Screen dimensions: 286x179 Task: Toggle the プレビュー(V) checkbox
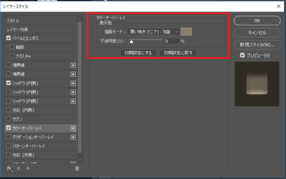[x=242, y=55]
